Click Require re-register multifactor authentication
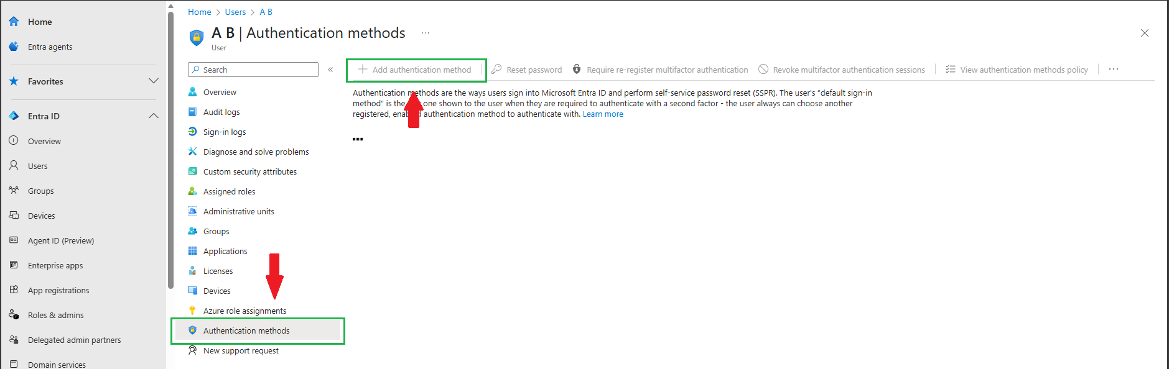This screenshot has height=369, width=1169. (x=660, y=70)
